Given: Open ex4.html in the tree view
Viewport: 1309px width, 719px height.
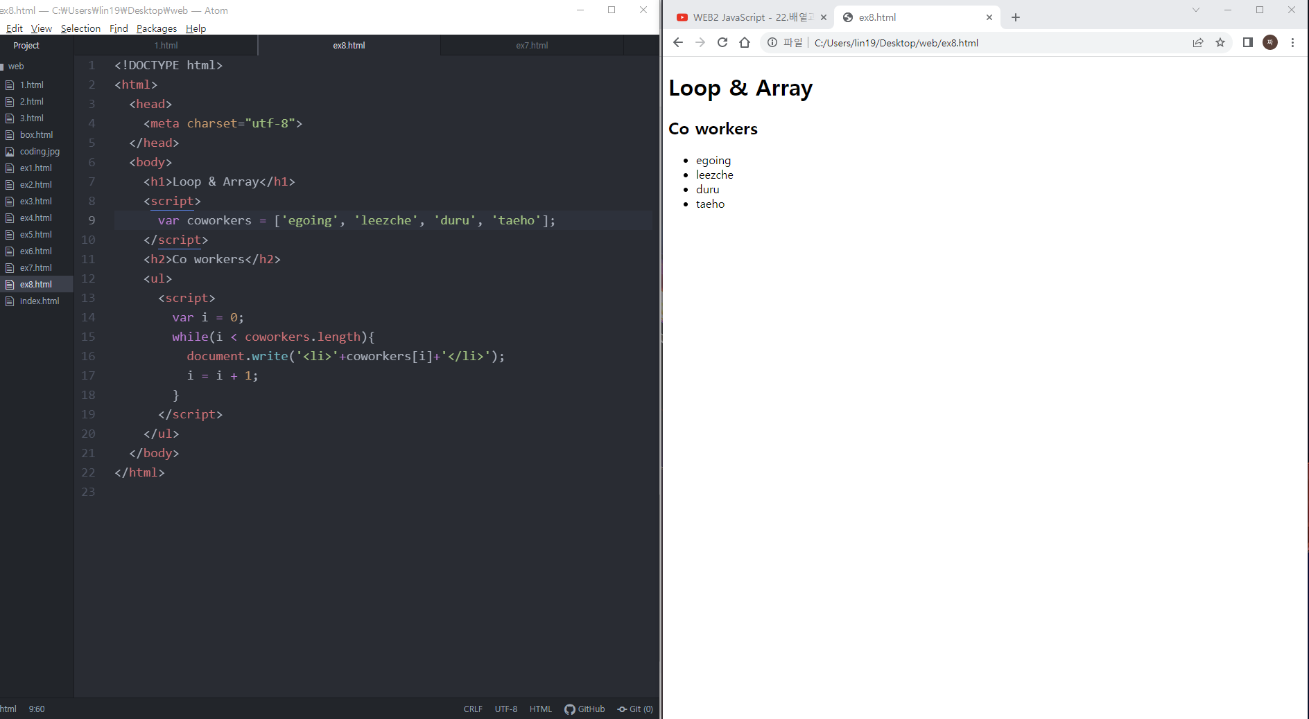Looking at the screenshot, I should (x=36, y=218).
